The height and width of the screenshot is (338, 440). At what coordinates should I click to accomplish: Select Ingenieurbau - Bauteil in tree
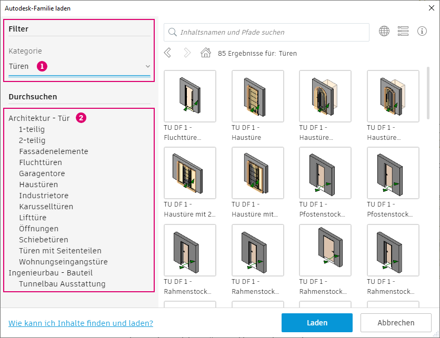(x=51, y=273)
